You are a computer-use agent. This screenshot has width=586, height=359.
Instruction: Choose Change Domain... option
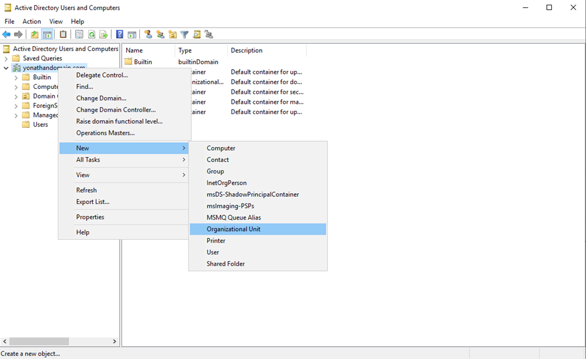pyautogui.click(x=124, y=98)
